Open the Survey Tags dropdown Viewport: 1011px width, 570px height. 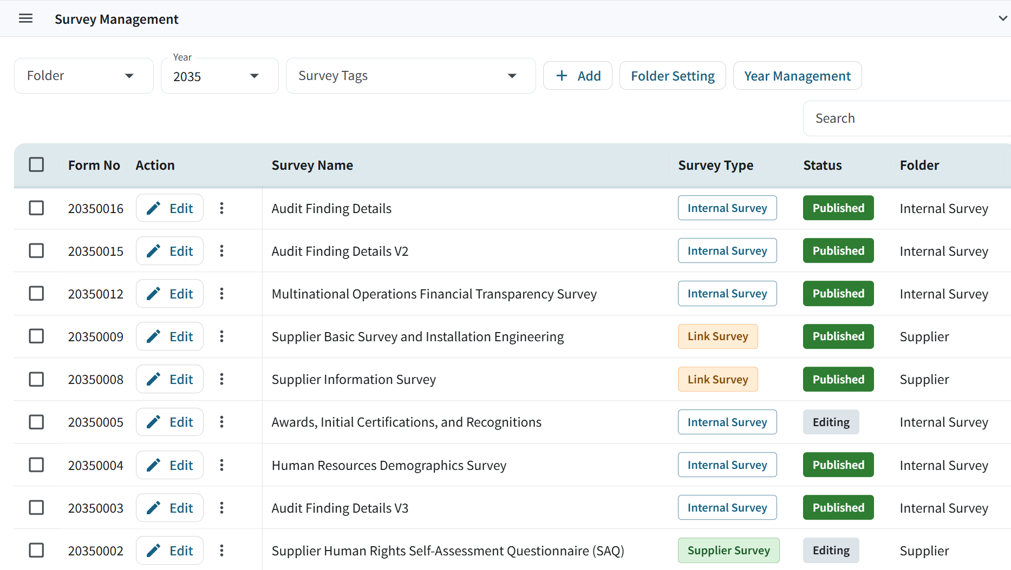click(x=410, y=76)
